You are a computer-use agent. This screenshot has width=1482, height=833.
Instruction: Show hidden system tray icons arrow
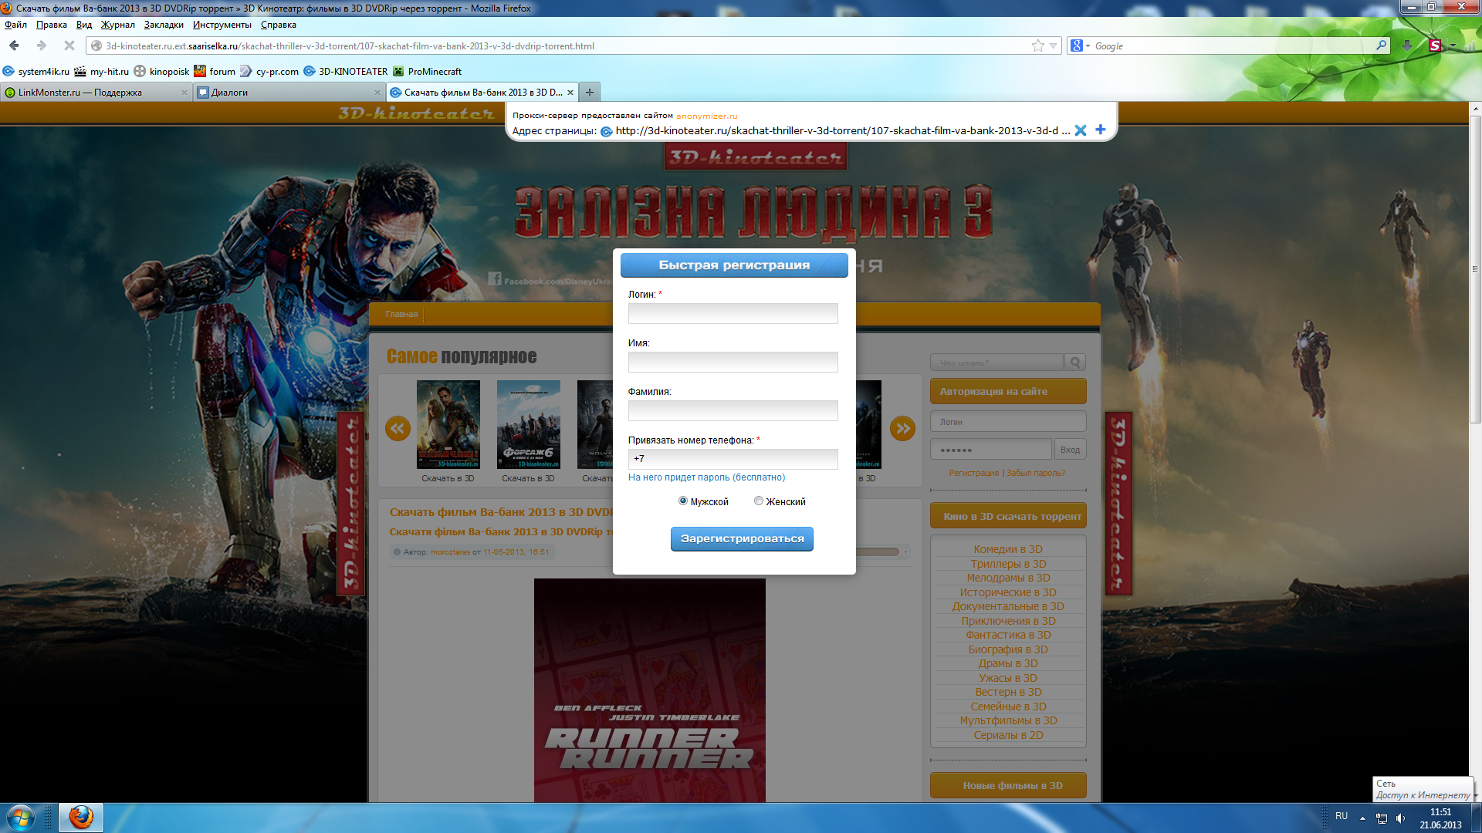point(1362,818)
